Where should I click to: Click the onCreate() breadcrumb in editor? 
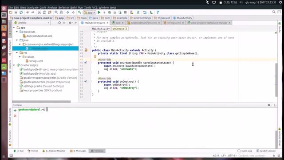point(120,28)
